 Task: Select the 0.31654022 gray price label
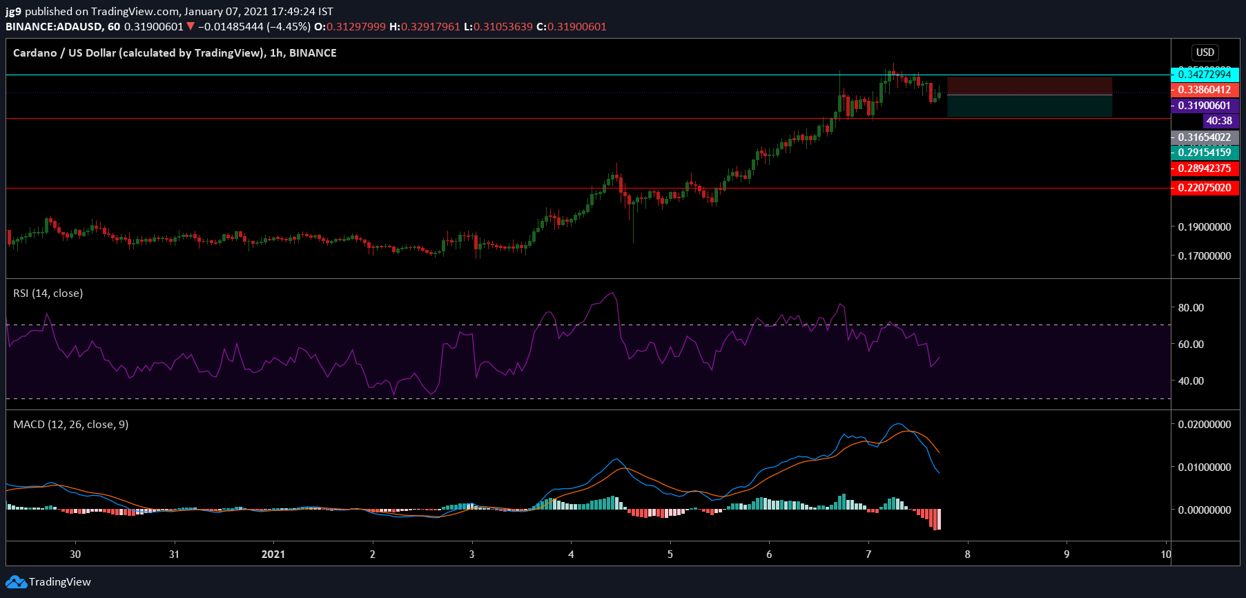point(1205,137)
